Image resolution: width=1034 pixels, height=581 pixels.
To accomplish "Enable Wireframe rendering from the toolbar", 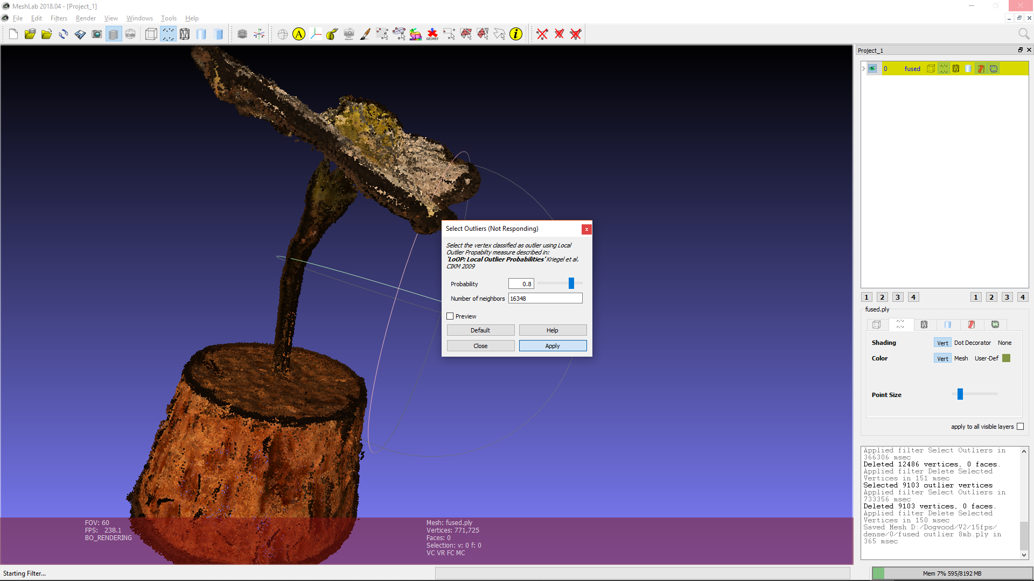I will coord(185,34).
